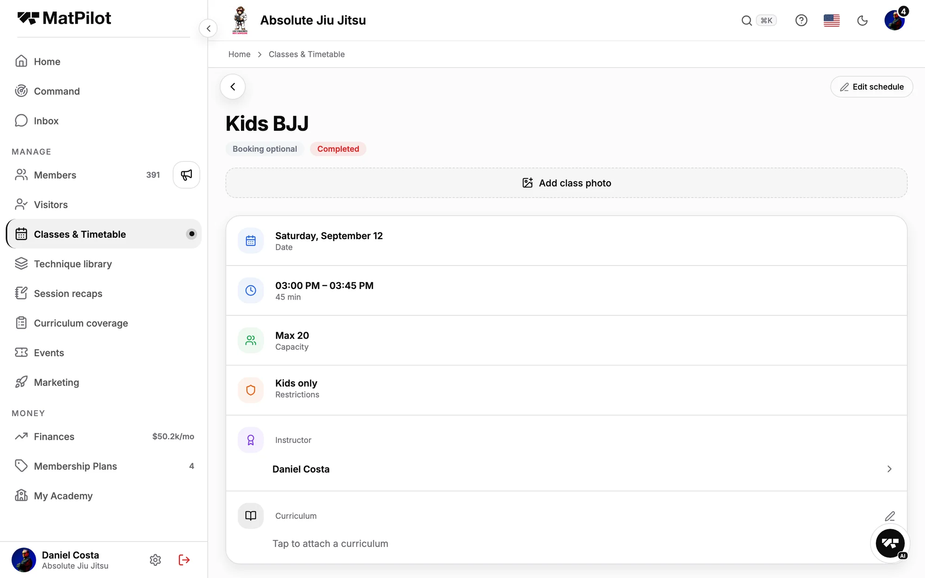Click the megaphone announcement icon beside Members

pyautogui.click(x=186, y=175)
